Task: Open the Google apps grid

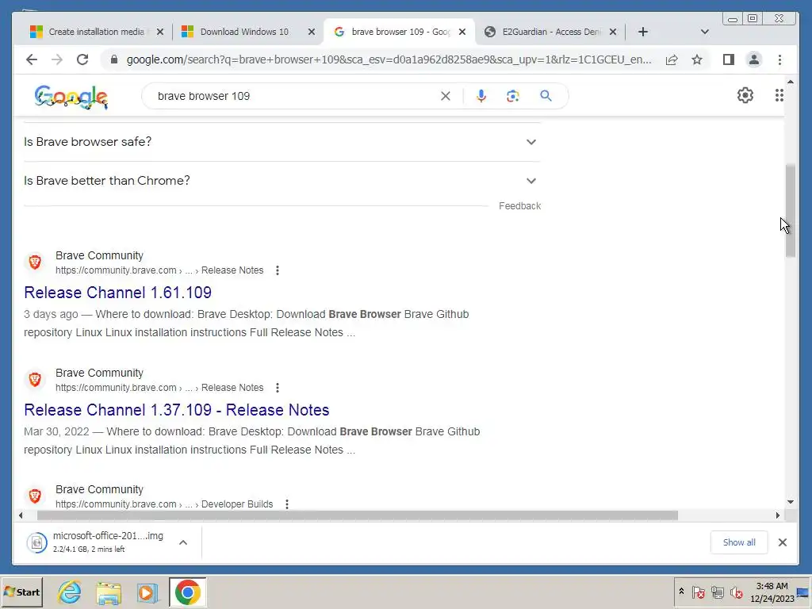Action: point(779,95)
